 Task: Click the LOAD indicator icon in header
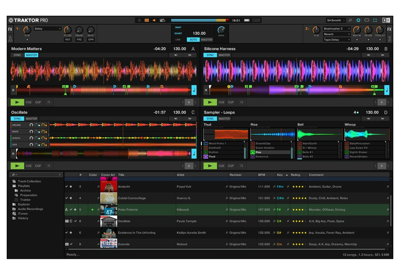tap(162, 20)
